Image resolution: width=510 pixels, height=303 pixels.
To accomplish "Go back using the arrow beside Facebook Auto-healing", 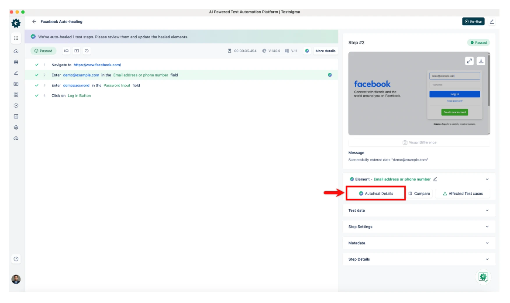I will point(34,22).
